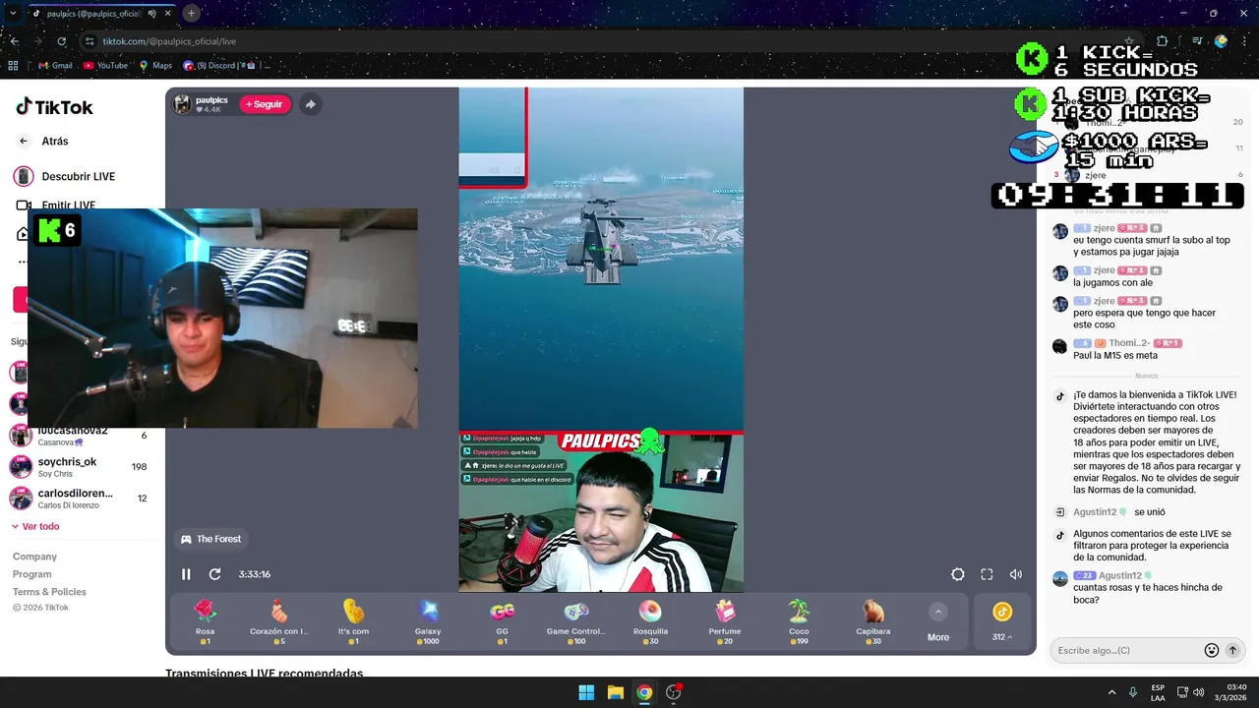The image size is (1259, 708).
Task: Send the GG gift
Action: click(502, 622)
